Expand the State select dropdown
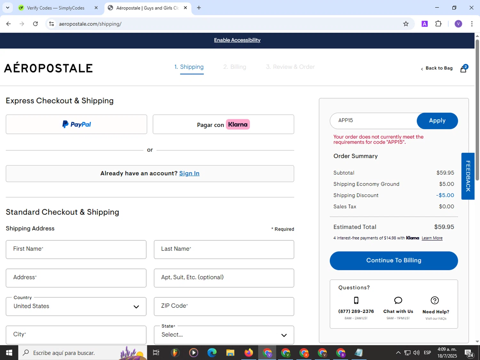Viewport: 480px width, 360px height. click(x=224, y=335)
